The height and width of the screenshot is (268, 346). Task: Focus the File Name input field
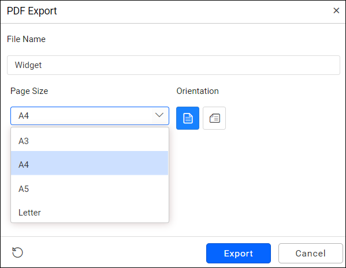(173, 65)
